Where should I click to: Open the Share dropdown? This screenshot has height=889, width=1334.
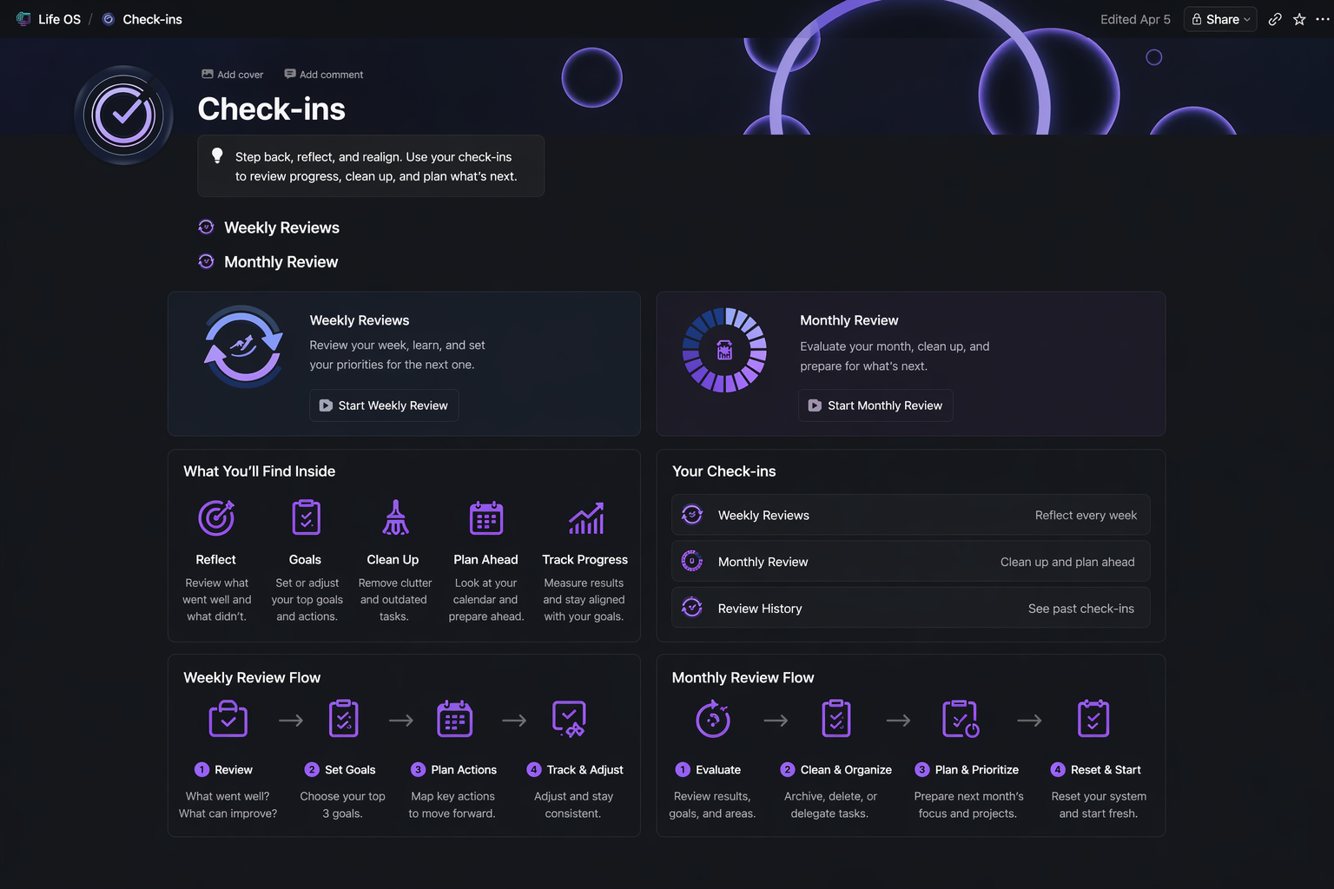coord(1220,19)
